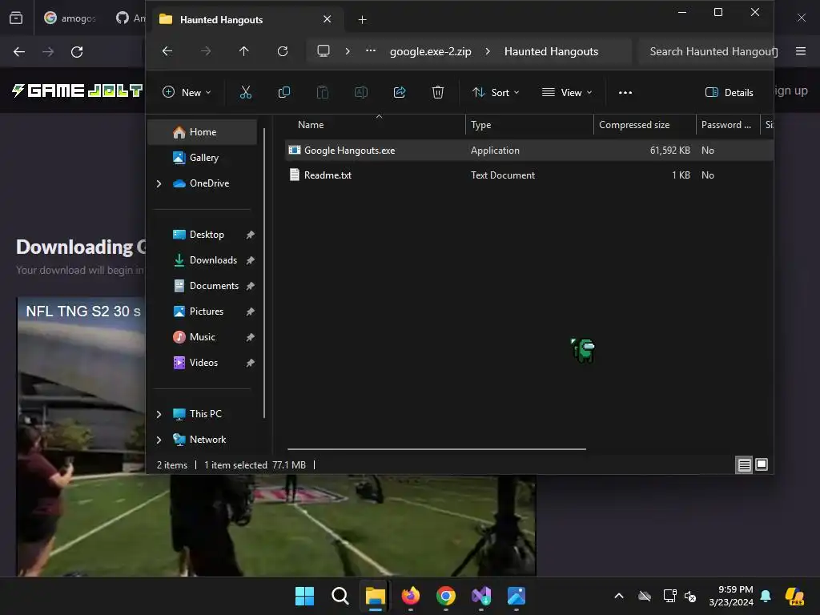Open Photos app from the taskbar
Viewport: 820px width, 615px height.
point(517,596)
